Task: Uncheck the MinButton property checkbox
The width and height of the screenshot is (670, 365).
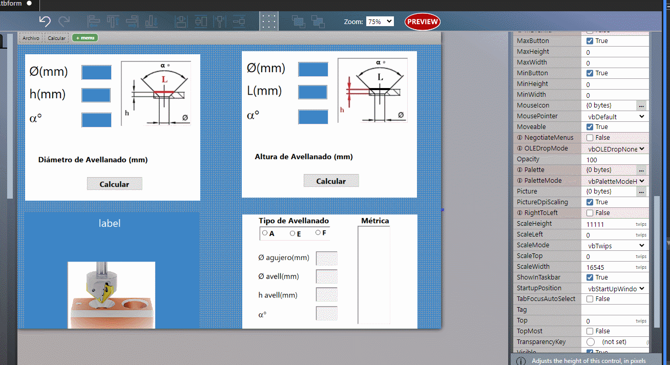Action: (x=590, y=73)
